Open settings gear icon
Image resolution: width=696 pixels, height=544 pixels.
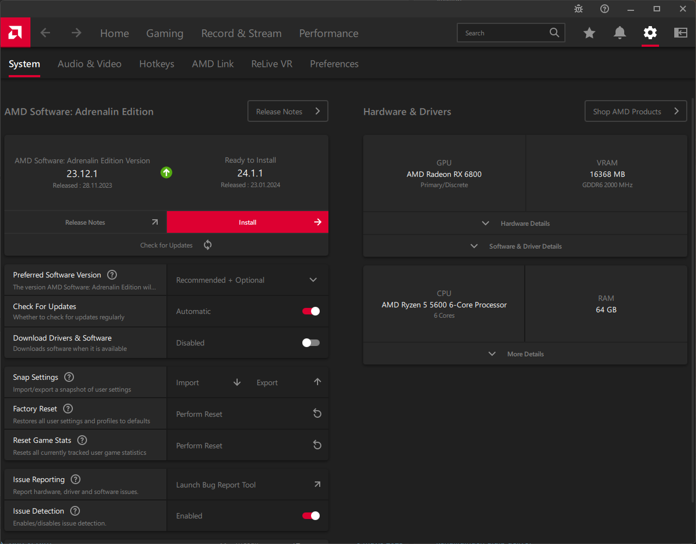pyautogui.click(x=650, y=33)
